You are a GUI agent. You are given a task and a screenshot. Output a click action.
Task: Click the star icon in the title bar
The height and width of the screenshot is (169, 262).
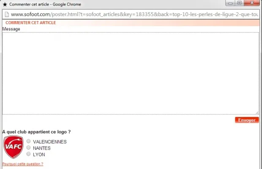coord(5,4)
